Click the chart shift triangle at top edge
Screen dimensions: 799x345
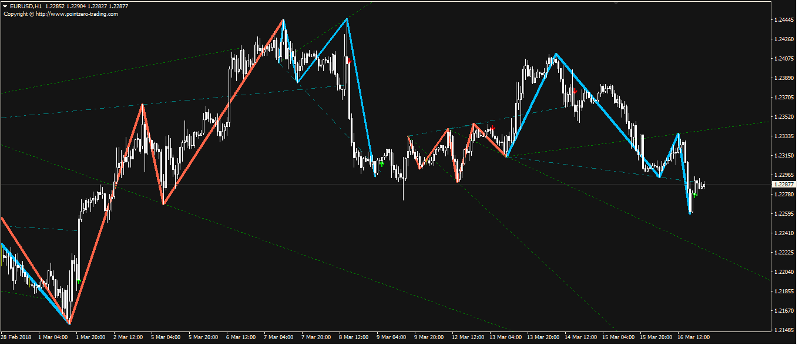click(x=616, y=3)
